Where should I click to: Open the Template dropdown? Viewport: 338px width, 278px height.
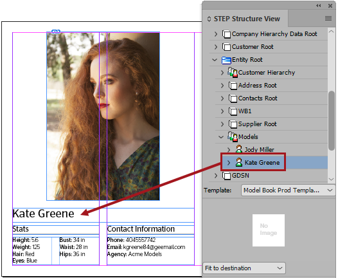[288, 190]
